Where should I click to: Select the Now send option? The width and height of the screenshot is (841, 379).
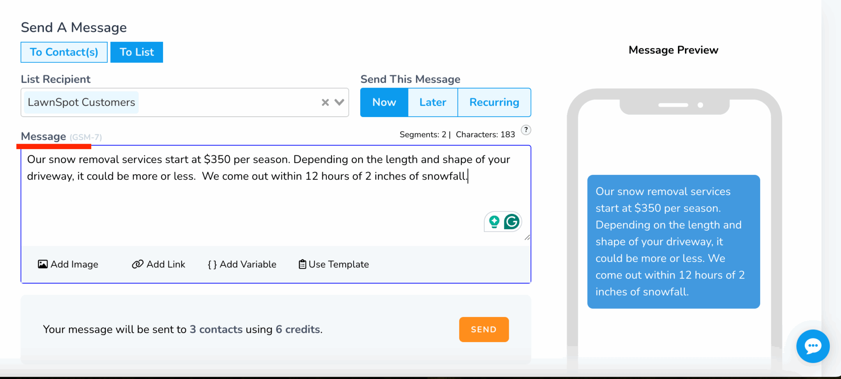coord(384,102)
